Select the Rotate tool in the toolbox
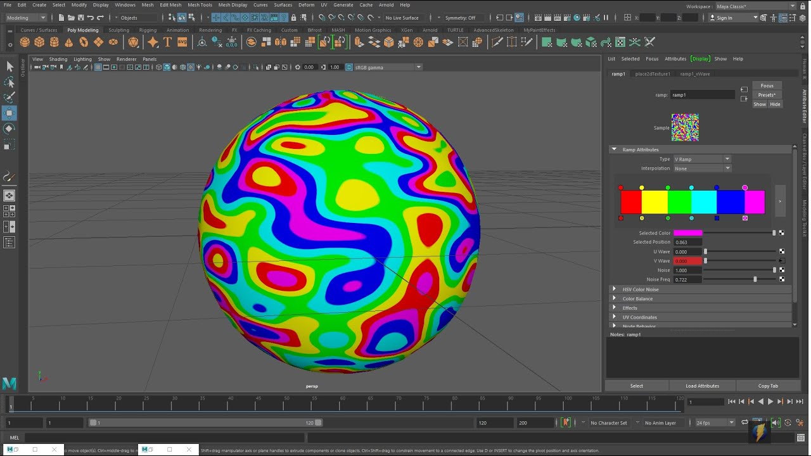 pos(10,129)
